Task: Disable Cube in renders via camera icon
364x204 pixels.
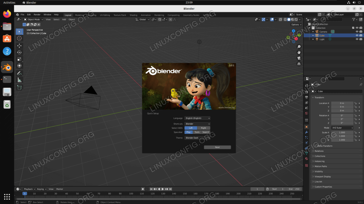Action: (x=361, y=35)
